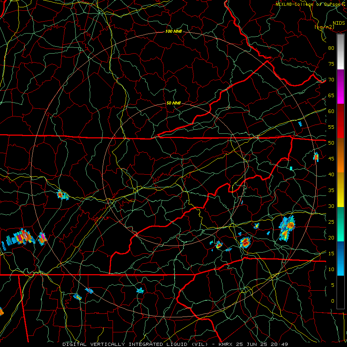Select the '45' value on the VIL scale

[x=331, y=159]
